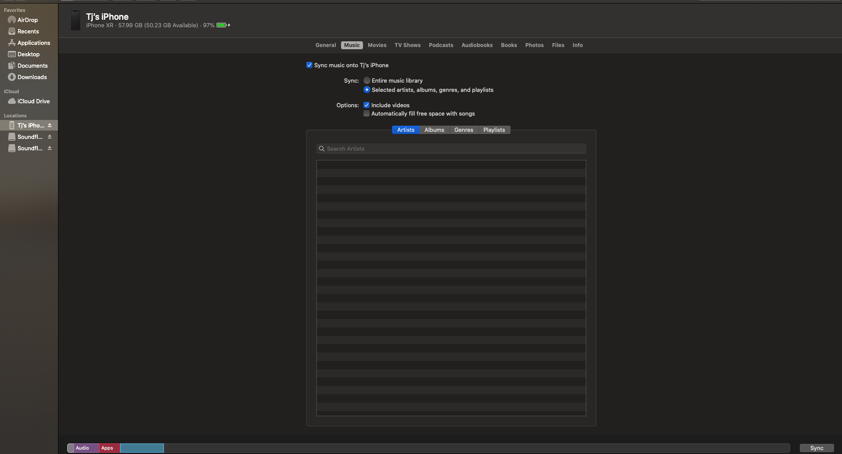Toggle Sync music onto Tj's iPhone
The height and width of the screenshot is (454, 842).
pos(309,65)
